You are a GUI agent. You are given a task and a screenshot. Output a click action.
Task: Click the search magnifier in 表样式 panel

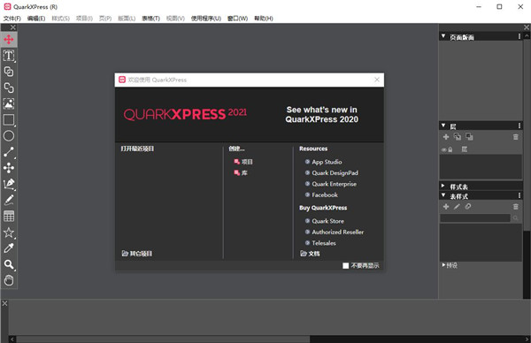click(x=515, y=218)
